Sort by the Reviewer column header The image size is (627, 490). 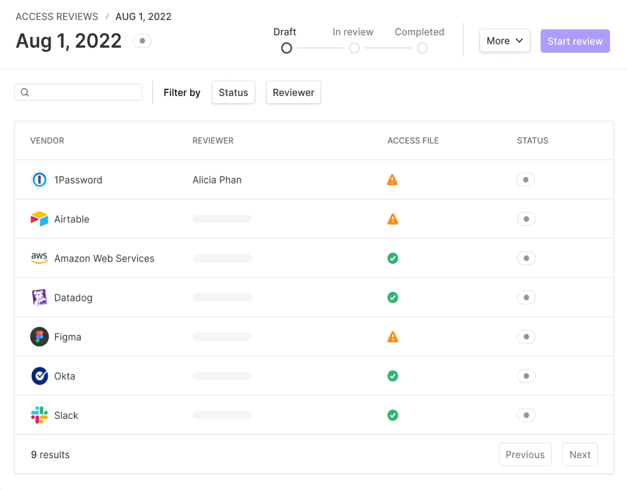coord(213,140)
